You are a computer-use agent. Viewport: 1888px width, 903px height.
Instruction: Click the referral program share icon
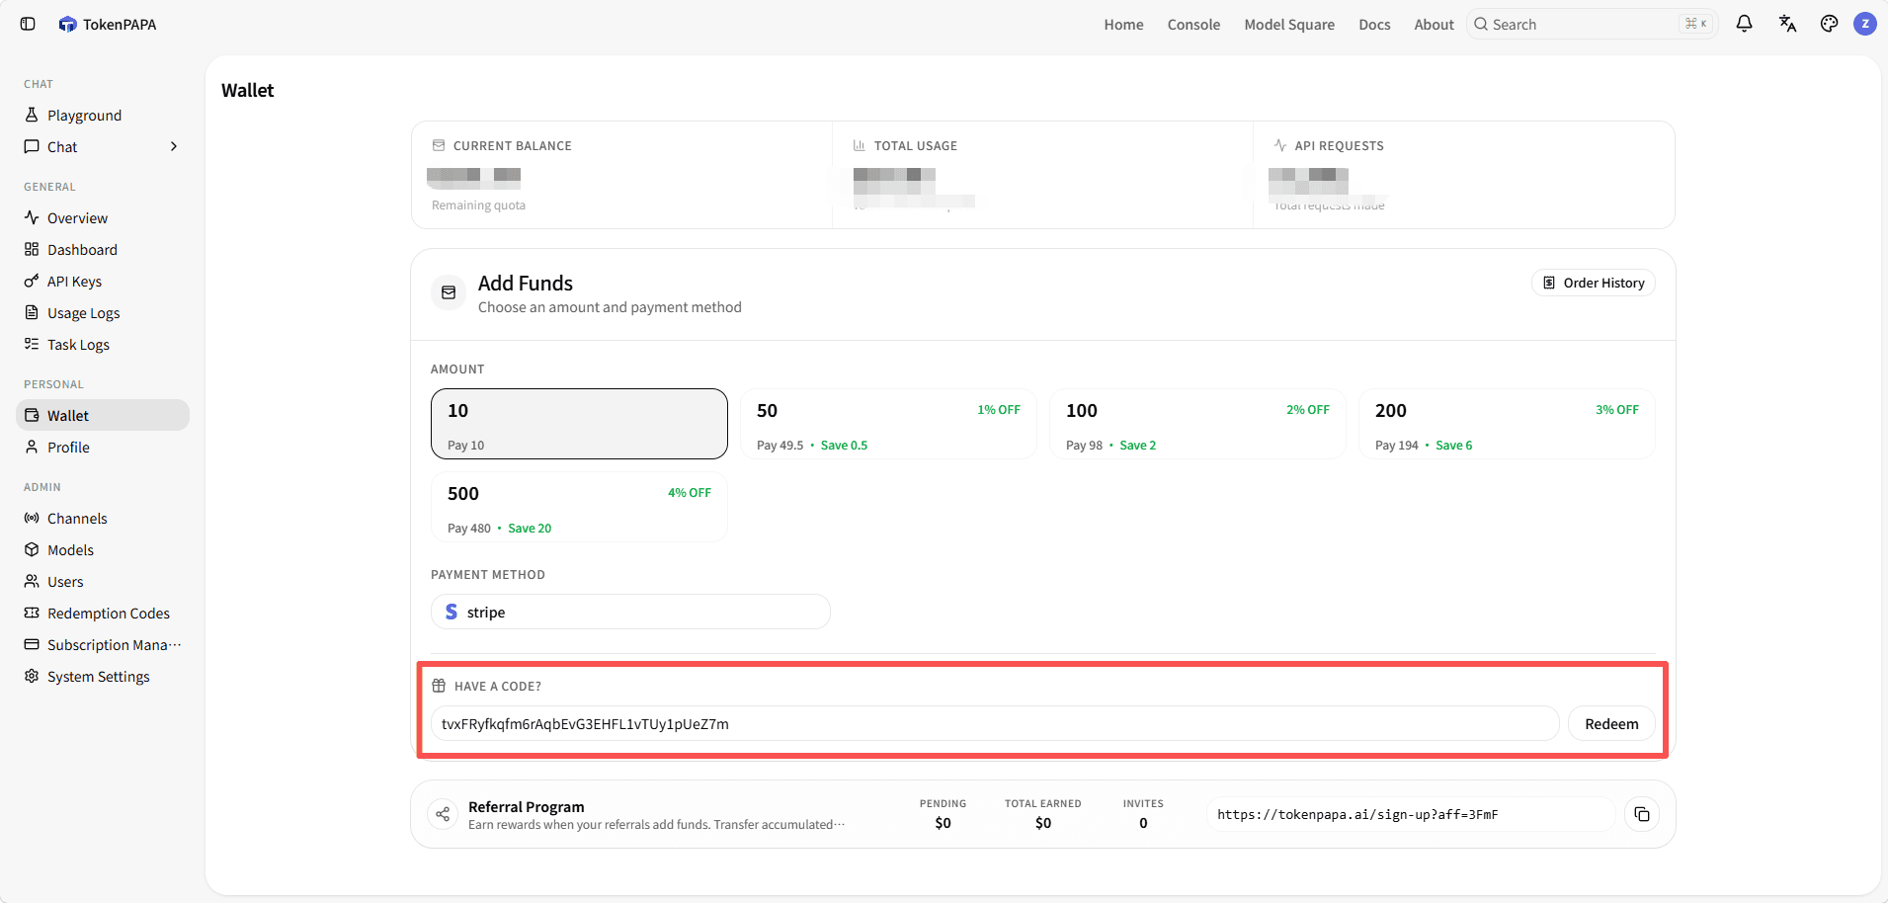443,814
